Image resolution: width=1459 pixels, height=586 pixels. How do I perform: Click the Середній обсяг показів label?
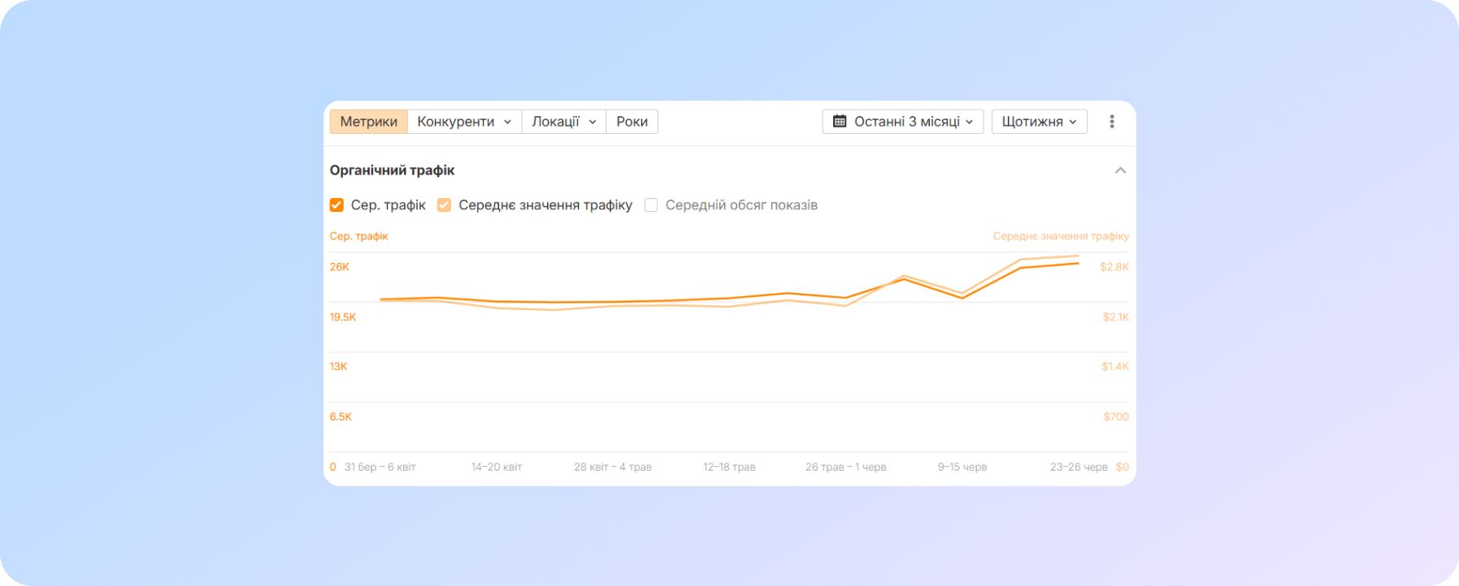[x=740, y=205]
